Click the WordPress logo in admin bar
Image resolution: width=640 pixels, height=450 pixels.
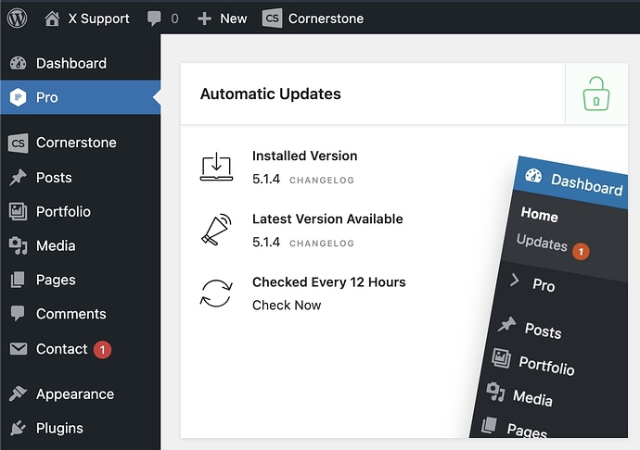(x=17, y=18)
